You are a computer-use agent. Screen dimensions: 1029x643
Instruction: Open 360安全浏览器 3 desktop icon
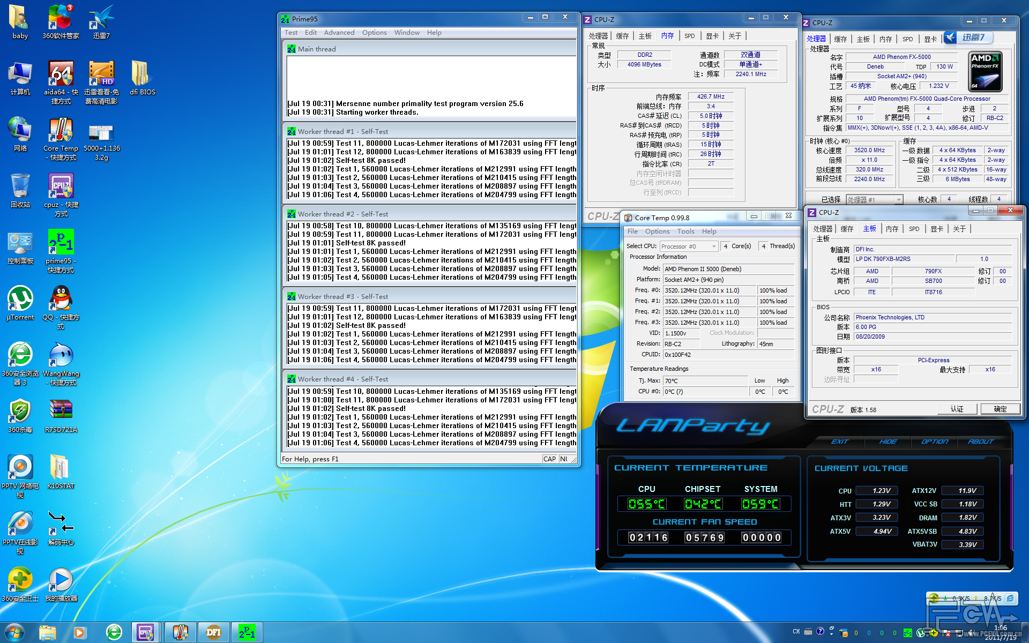20,364
